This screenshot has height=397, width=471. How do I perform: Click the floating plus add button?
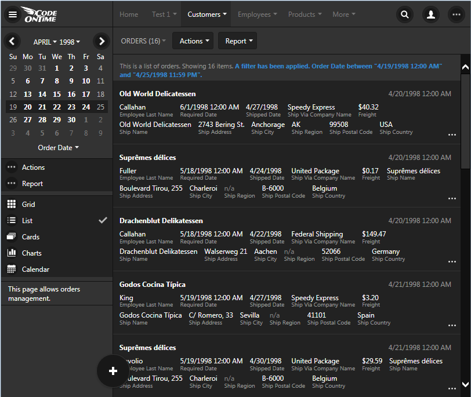(113, 371)
